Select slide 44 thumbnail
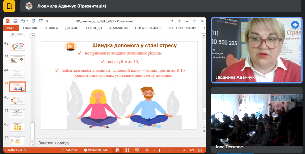 point(17,73)
